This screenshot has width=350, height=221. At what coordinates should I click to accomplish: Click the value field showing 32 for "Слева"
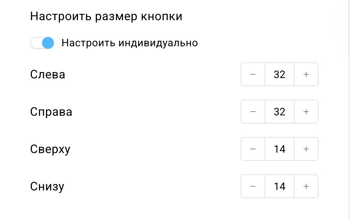(280, 74)
